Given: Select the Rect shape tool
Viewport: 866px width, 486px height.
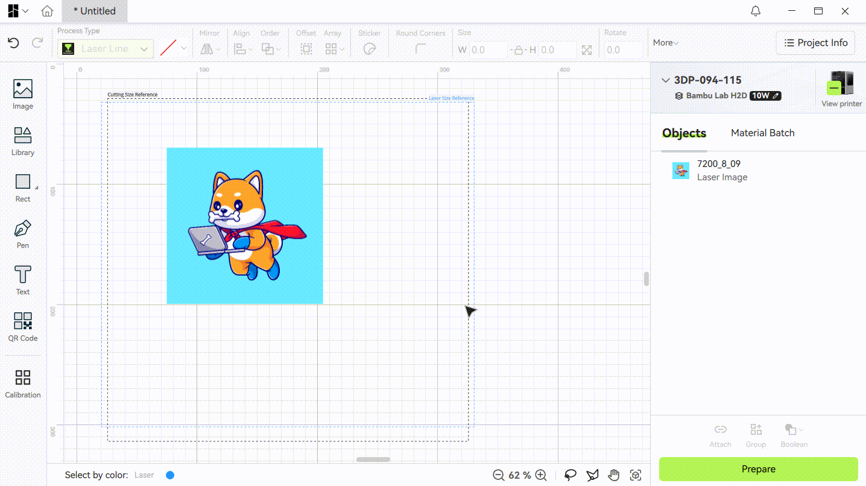Looking at the screenshot, I should click(x=23, y=188).
